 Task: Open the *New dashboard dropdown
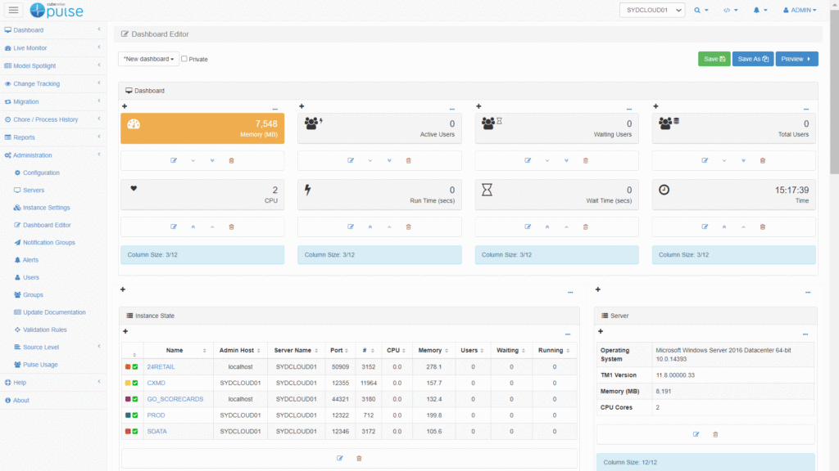pyautogui.click(x=148, y=59)
